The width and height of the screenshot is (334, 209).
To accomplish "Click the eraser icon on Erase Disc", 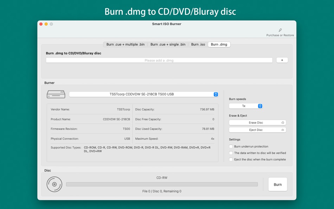I will (283, 123).
